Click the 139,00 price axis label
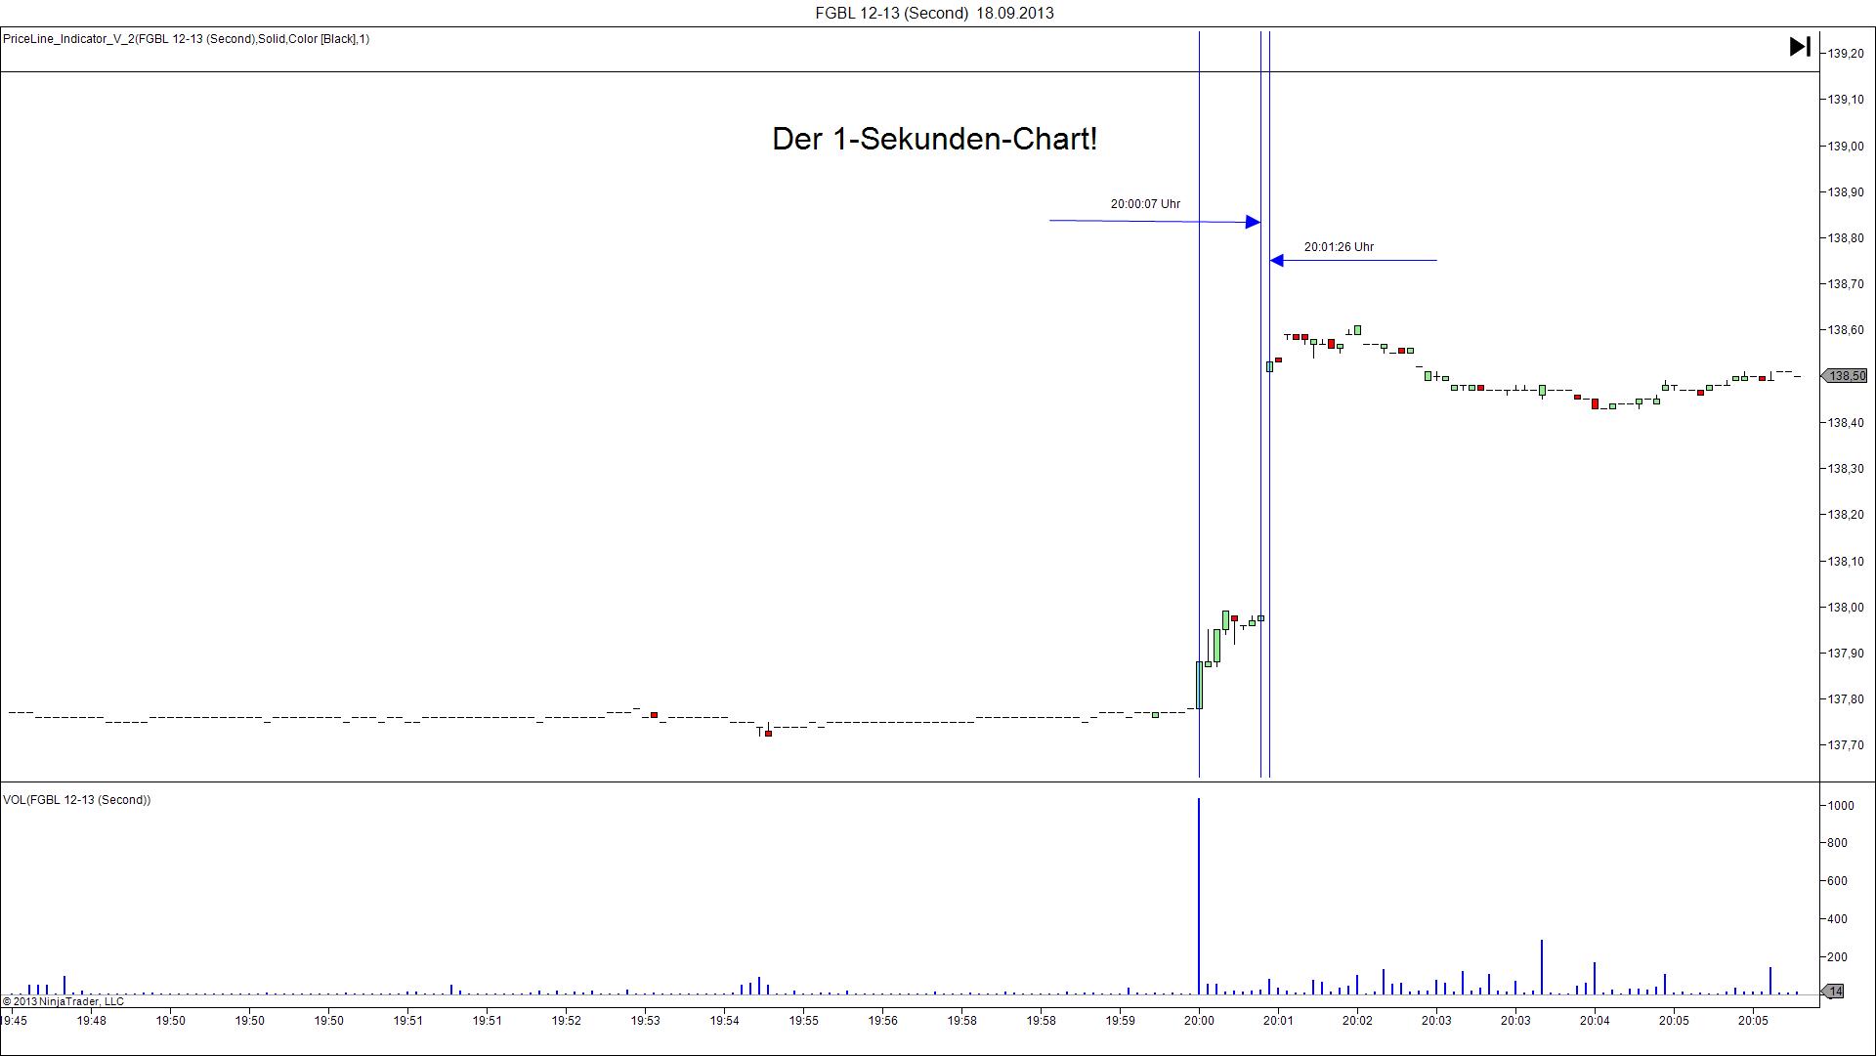1876x1056 pixels. [x=1846, y=147]
